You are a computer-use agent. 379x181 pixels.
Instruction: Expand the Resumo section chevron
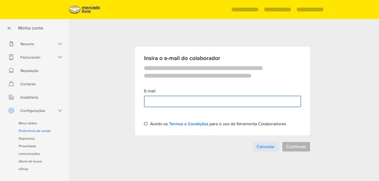point(60,44)
